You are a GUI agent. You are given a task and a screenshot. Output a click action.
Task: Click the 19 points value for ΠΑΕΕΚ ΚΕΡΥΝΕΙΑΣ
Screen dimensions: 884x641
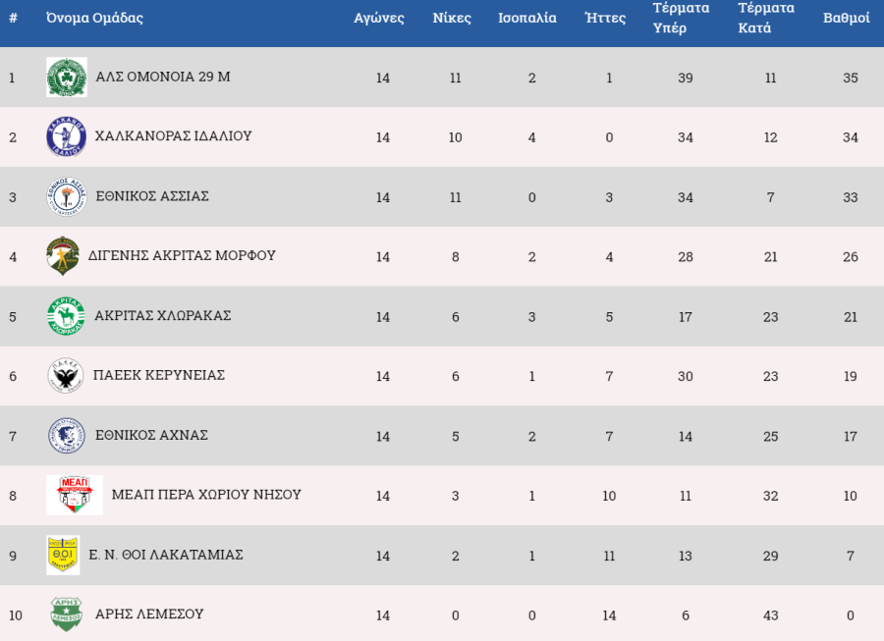(851, 376)
